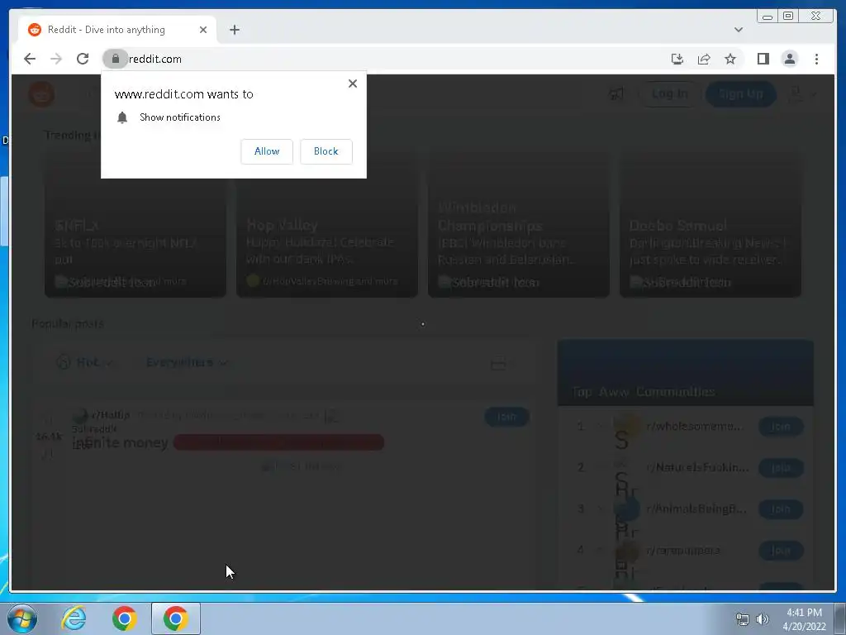
Task: Launch Internet Explorer from taskbar
Action: (x=74, y=618)
